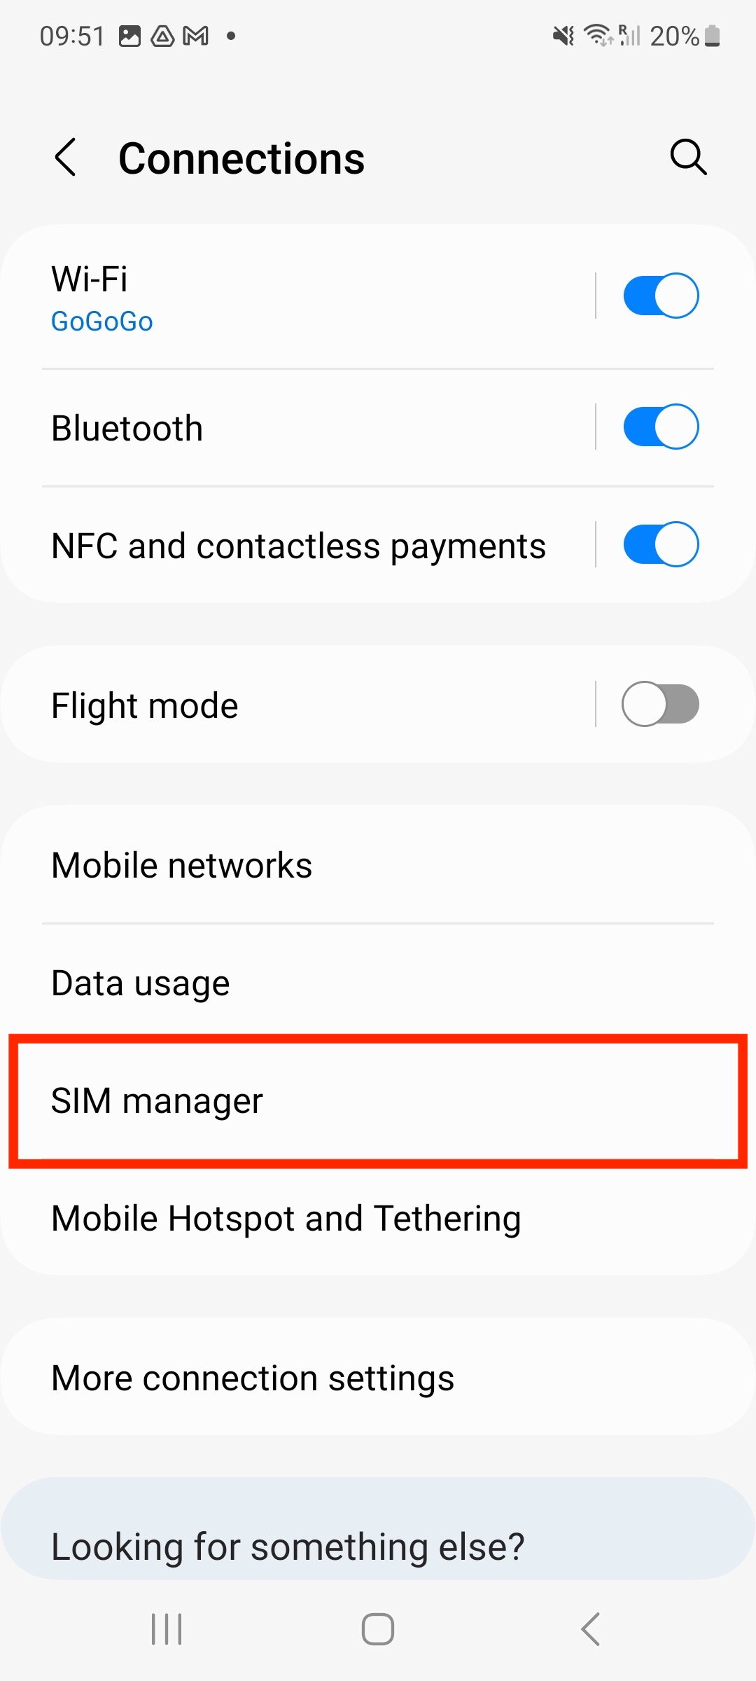Open More connection settings
The width and height of the screenshot is (756, 1681).
tap(378, 1378)
